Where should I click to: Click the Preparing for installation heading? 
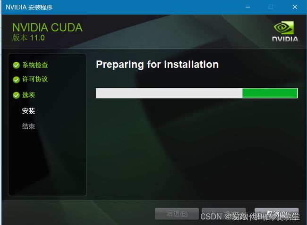click(x=157, y=65)
